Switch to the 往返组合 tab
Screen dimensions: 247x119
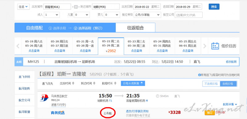136,28
